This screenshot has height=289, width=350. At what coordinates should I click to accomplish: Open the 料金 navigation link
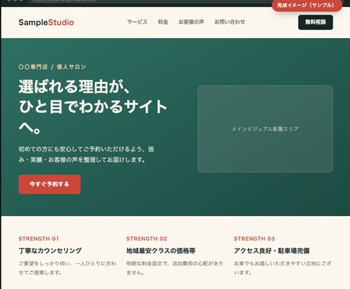click(163, 22)
